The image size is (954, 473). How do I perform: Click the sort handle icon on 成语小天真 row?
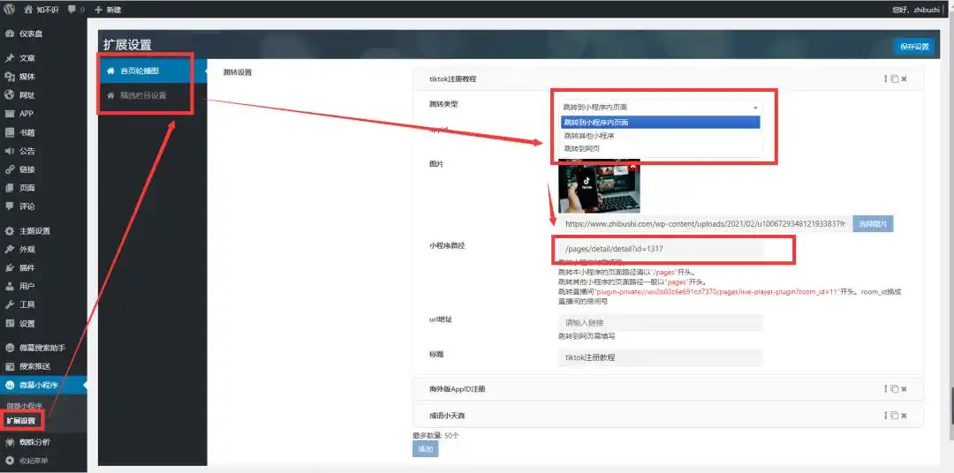(x=885, y=415)
